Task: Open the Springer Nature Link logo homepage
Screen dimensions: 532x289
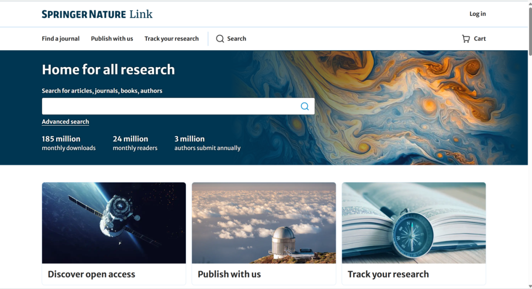Action: 97,14
